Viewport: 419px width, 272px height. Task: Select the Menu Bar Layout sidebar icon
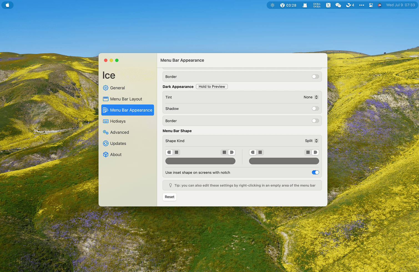pyautogui.click(x=106, y=99)
